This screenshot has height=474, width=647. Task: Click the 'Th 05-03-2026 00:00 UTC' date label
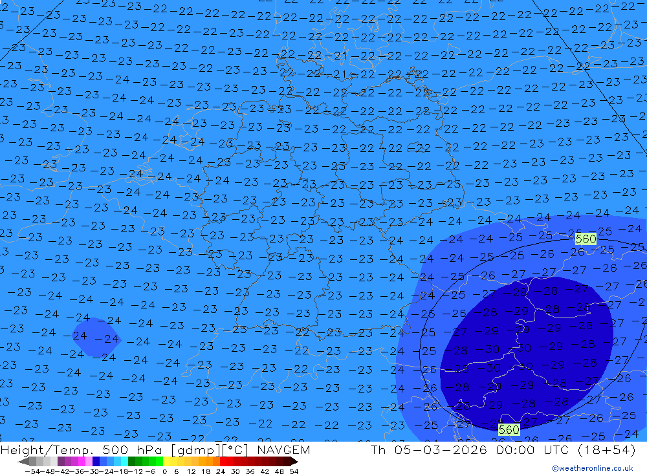coord(470,449)
